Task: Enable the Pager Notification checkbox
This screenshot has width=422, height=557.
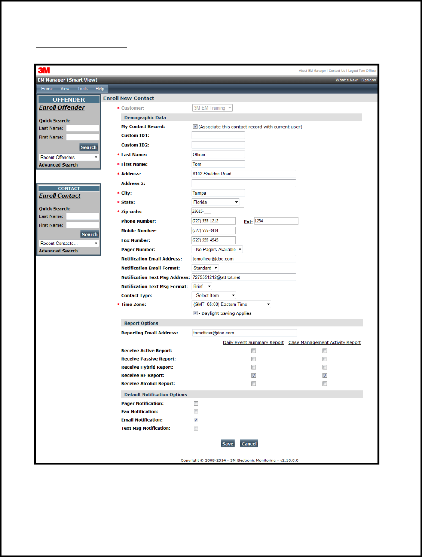Action: [196, 404]
